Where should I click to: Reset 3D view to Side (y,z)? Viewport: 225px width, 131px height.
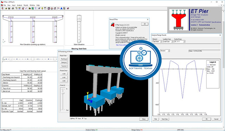[x=64, y=63]
